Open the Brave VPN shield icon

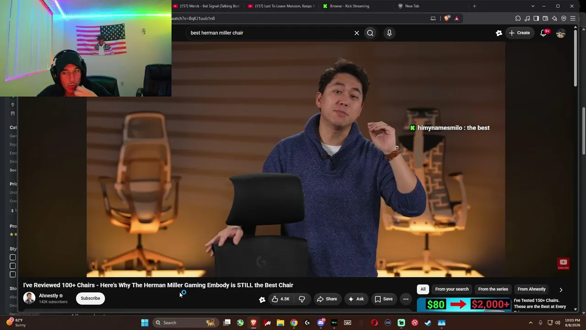tap(564, 18)
